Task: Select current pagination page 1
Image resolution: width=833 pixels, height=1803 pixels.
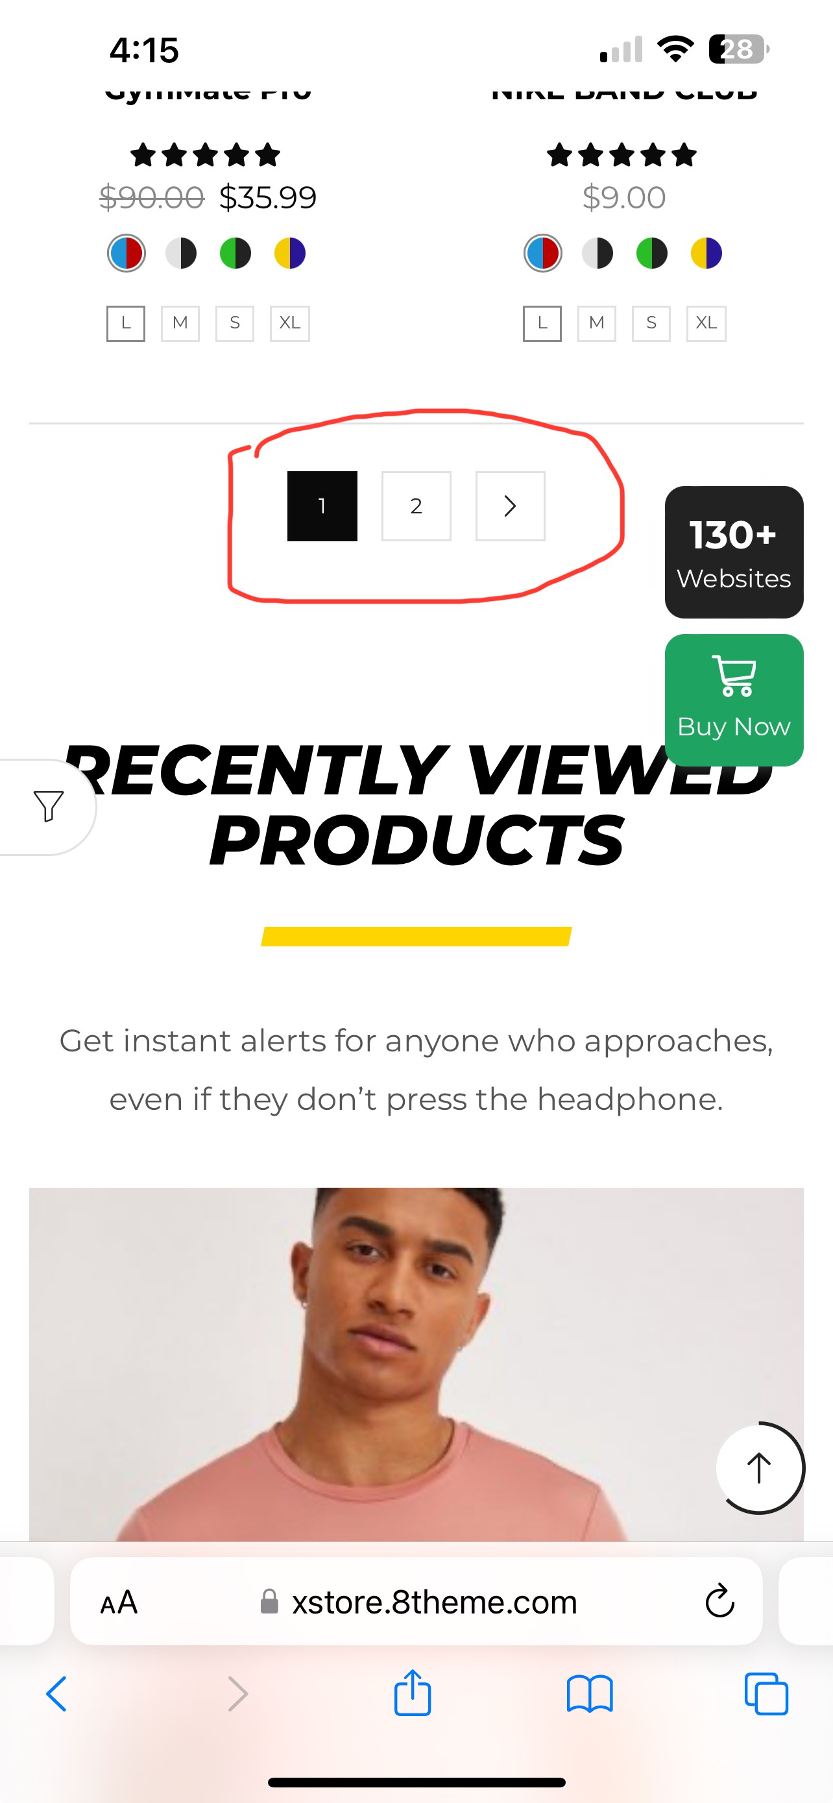Action: tap(322, 506)
